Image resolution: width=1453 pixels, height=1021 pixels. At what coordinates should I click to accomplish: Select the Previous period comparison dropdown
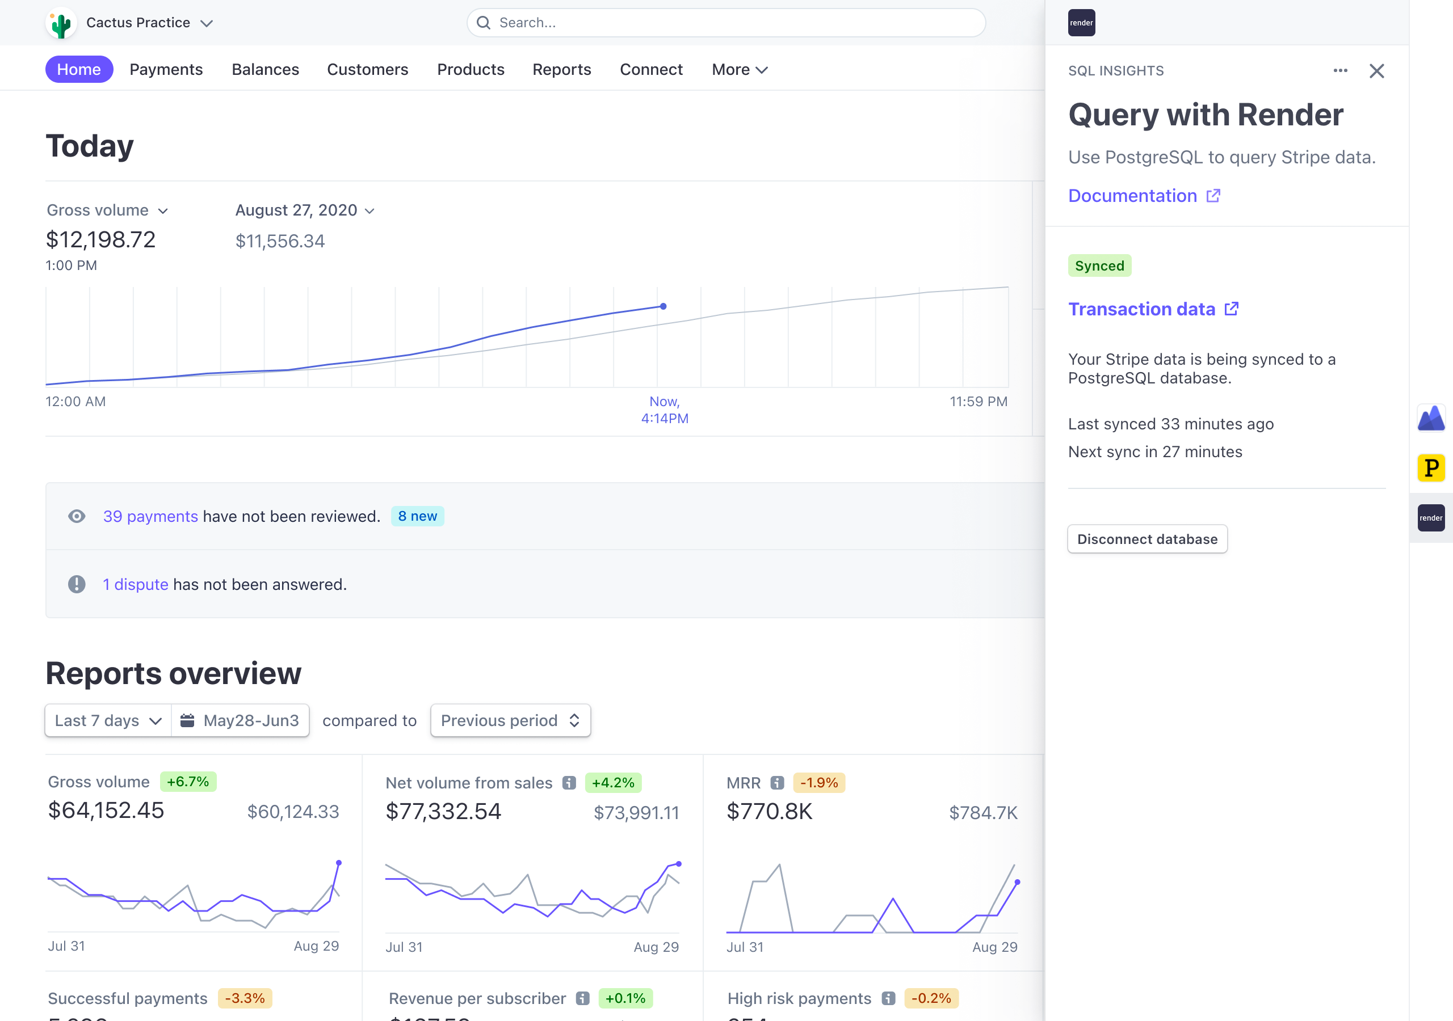pos(510,720)
